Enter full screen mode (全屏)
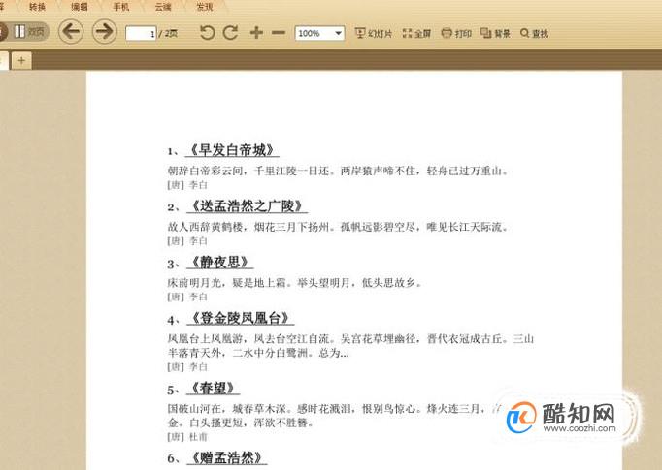Screen dimensions: 662x470 click(x=416, y=33)
